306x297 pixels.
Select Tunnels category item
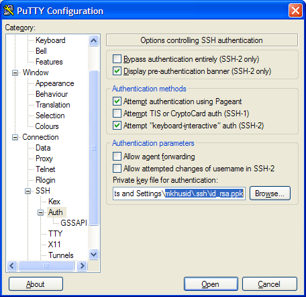[x=61, y=255]
